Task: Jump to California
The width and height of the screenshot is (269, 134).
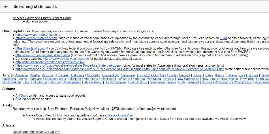Action: (78, 75)
